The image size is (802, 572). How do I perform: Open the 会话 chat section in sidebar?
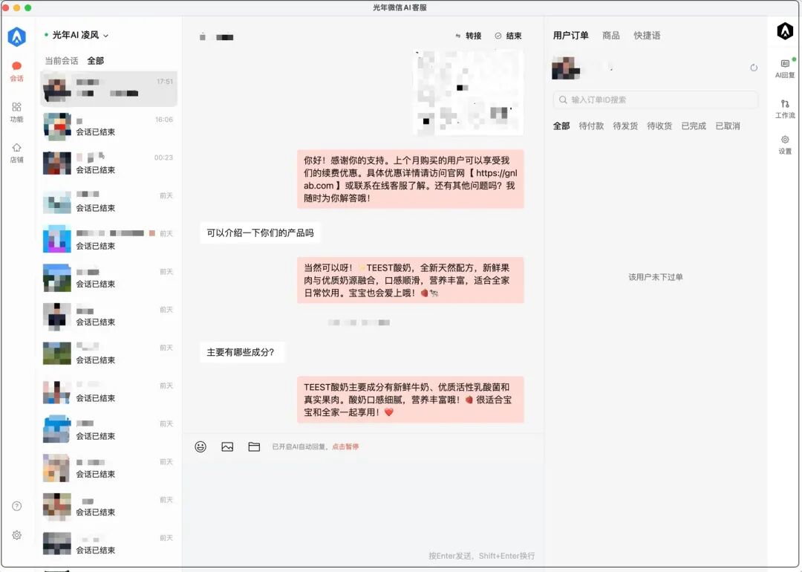16,71
